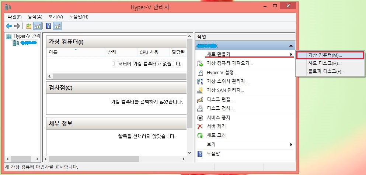Maximize the Hyper-V 관리자 window
Screen dimensions: 366x175
pos(275,6)
